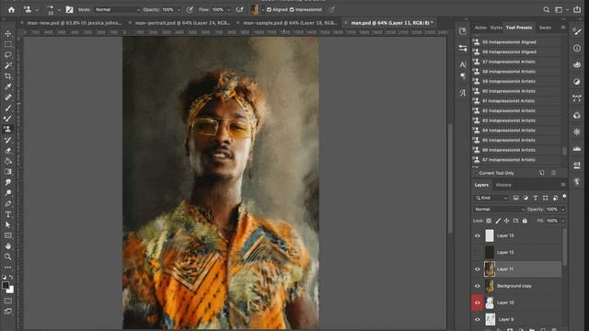589x331 pixels.
Task: Select the Magic Wand tool
Action: pos(8,65)
